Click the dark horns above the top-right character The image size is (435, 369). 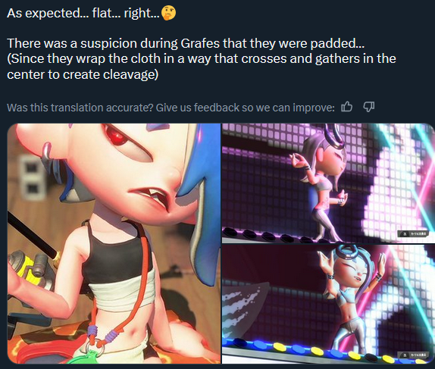pyautogui.click(x=334, y=136)
